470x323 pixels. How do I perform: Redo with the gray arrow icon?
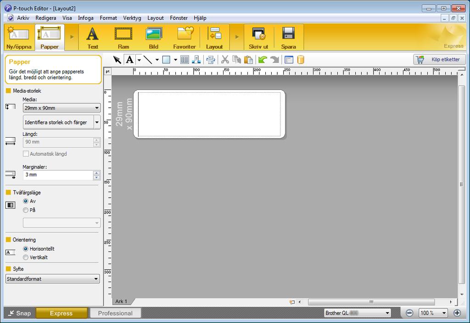[274, 60]
